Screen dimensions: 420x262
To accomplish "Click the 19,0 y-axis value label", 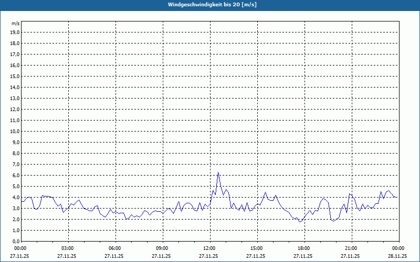I will (15, 32).
